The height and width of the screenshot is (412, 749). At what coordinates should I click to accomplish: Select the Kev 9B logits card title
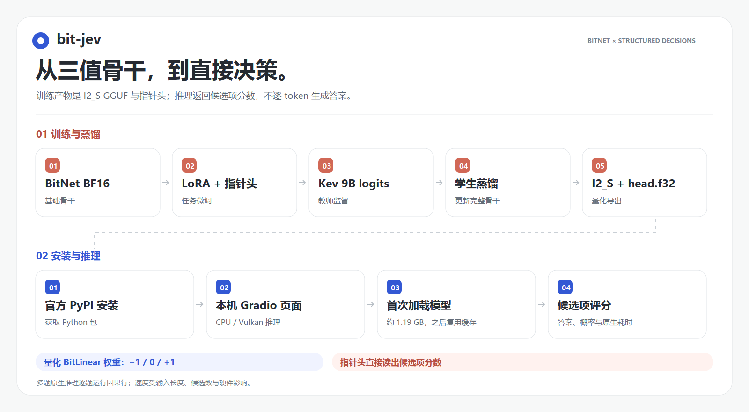354,184
